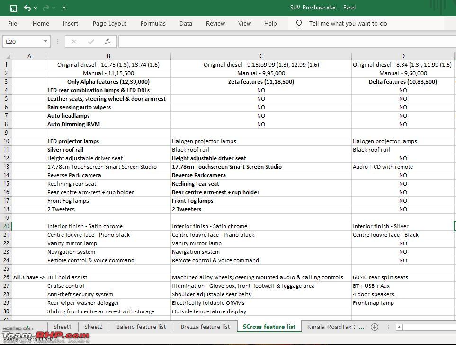
Task: Expand the Name Box dropdown arrow
Action: tap(45, 42)
